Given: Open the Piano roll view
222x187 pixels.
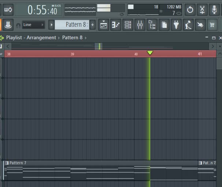Looking at the screenshot, I should 116,25.
